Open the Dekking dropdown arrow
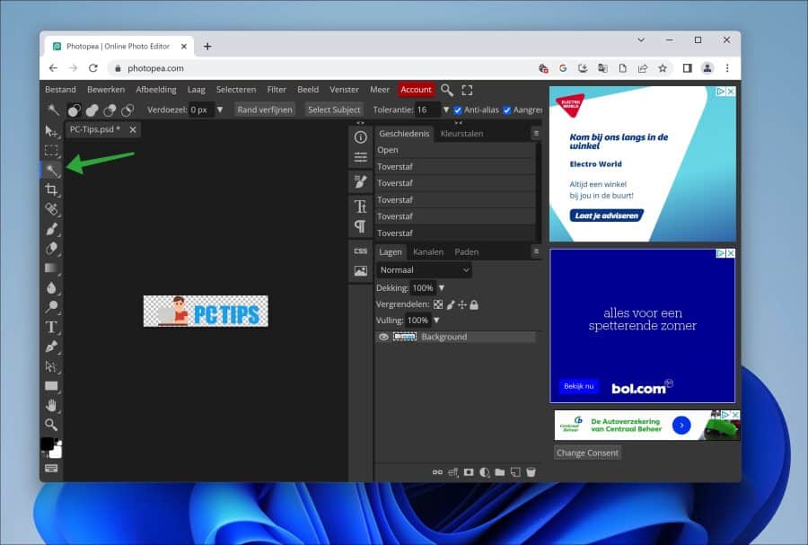The height and width of the screenshot is (545, 808). coord(442,288)
